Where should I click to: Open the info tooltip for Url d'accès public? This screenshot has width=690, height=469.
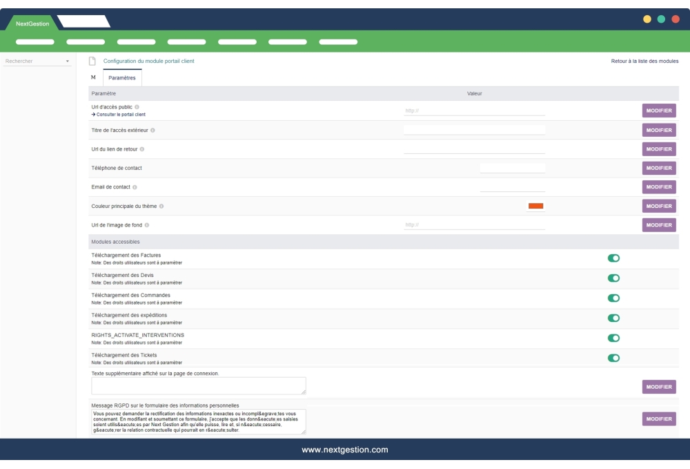[x=138, y=107]
